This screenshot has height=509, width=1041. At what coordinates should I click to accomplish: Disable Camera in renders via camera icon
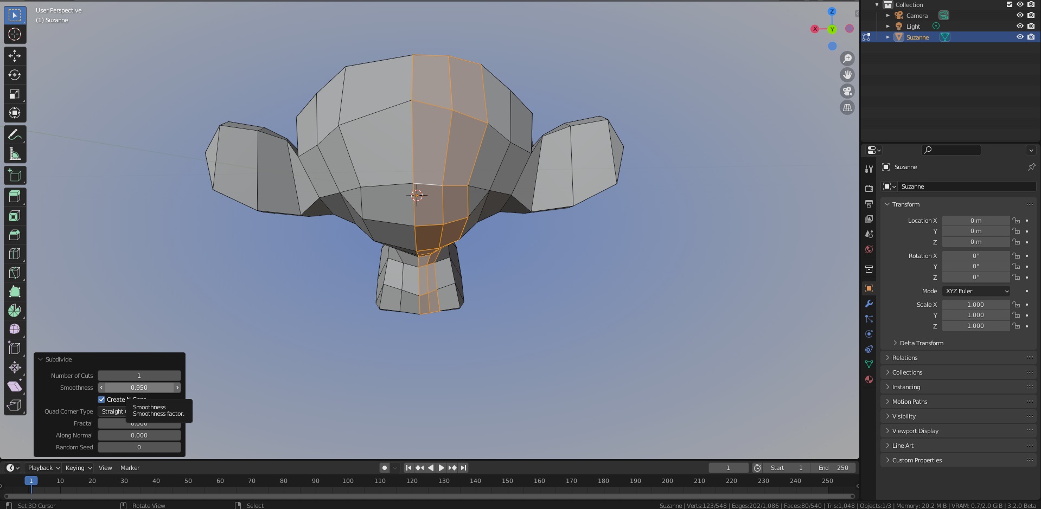(1031, 15)
